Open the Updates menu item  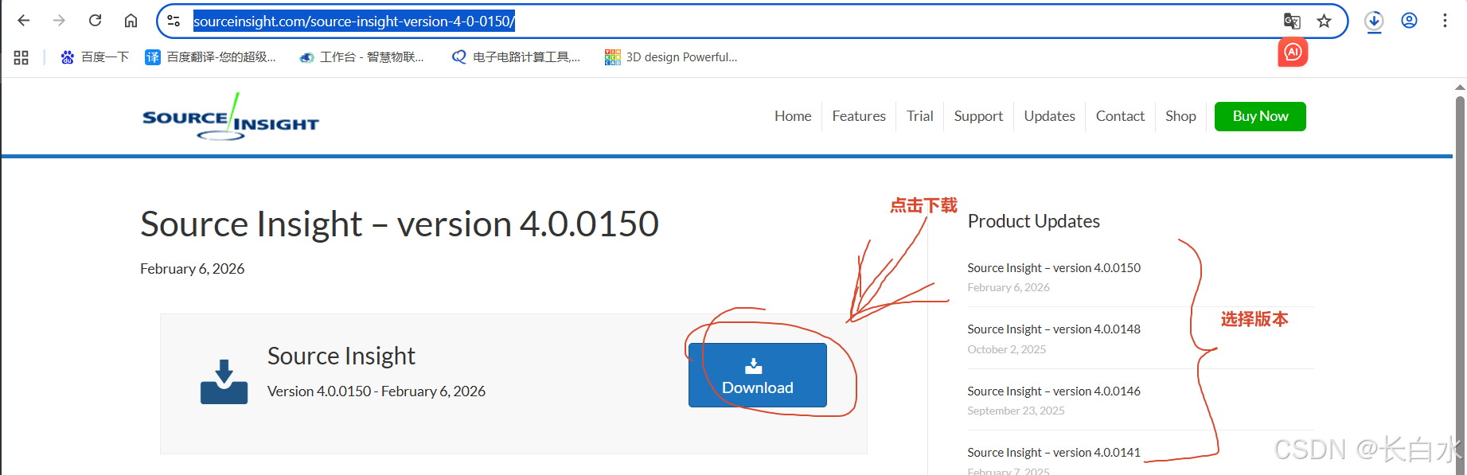point(1049,116)
